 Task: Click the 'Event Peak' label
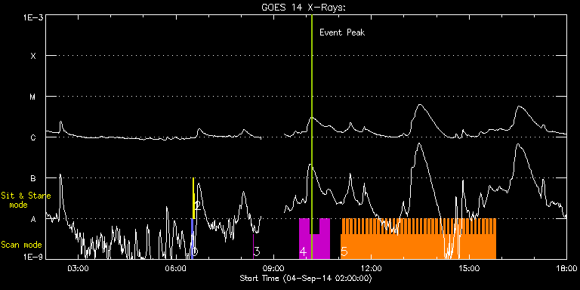coord(342,32)
